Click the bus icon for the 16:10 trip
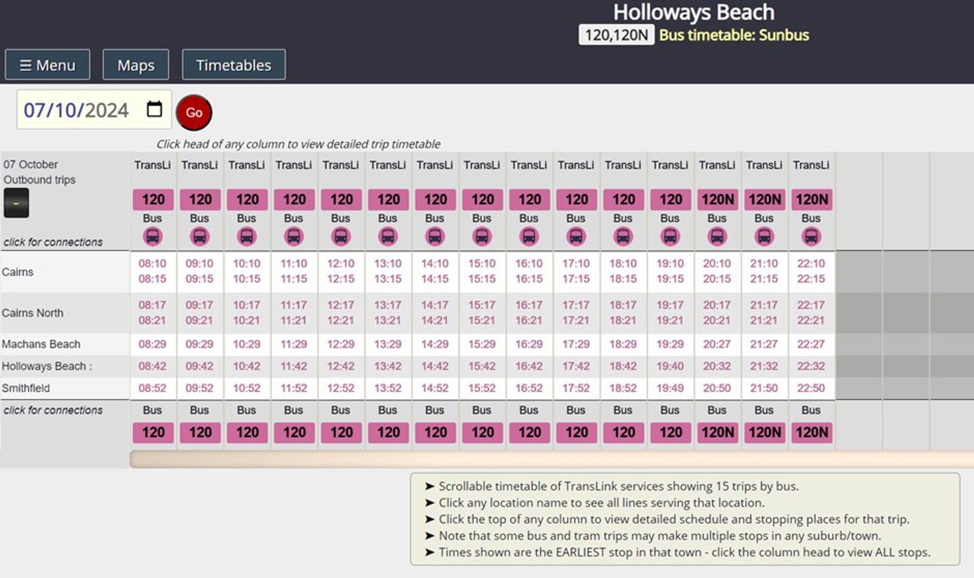This screenshot has height=578, width=974. point(529,237)
